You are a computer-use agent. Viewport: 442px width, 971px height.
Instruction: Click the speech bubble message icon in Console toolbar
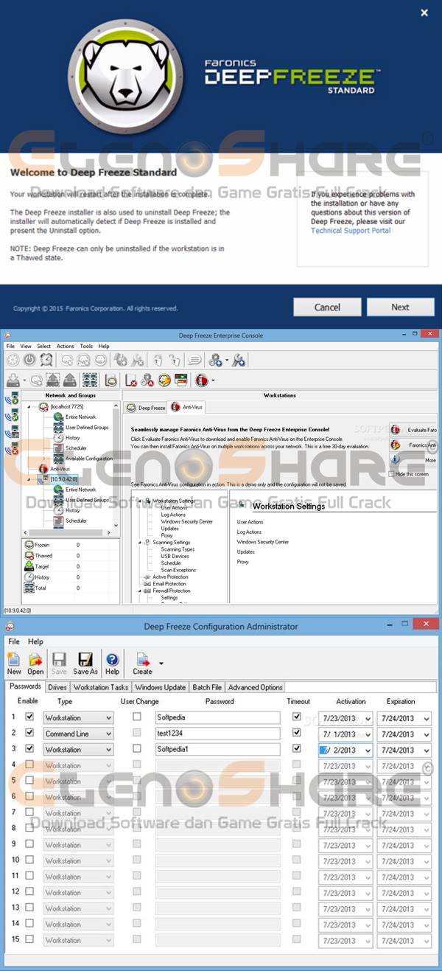pos(194,360)
